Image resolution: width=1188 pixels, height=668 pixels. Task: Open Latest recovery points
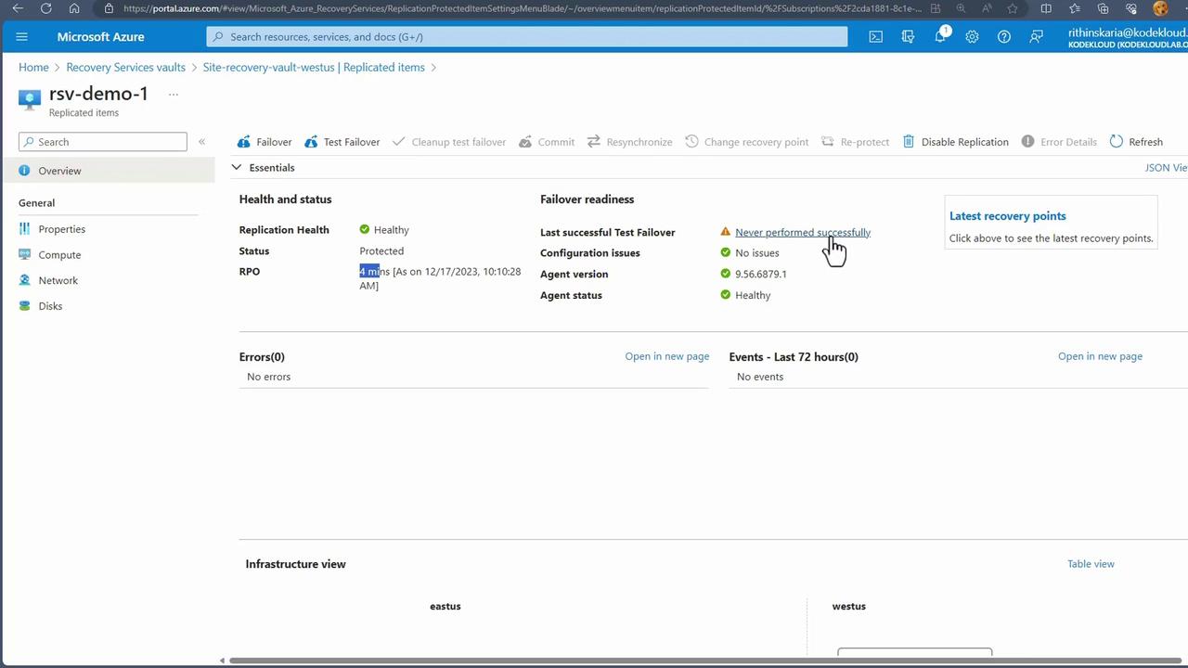(1008, 216)
